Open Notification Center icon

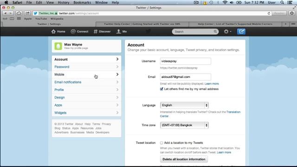click(x=290, y=2)
